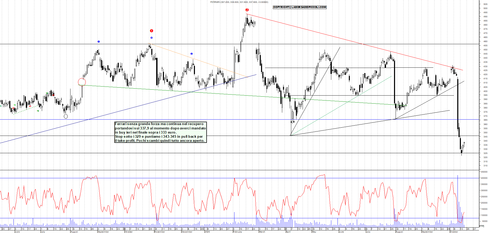The image size is (488, 233).
Task: Click the copyright laborsadeipiccoli.com label
Action: (x=300, y=7)
